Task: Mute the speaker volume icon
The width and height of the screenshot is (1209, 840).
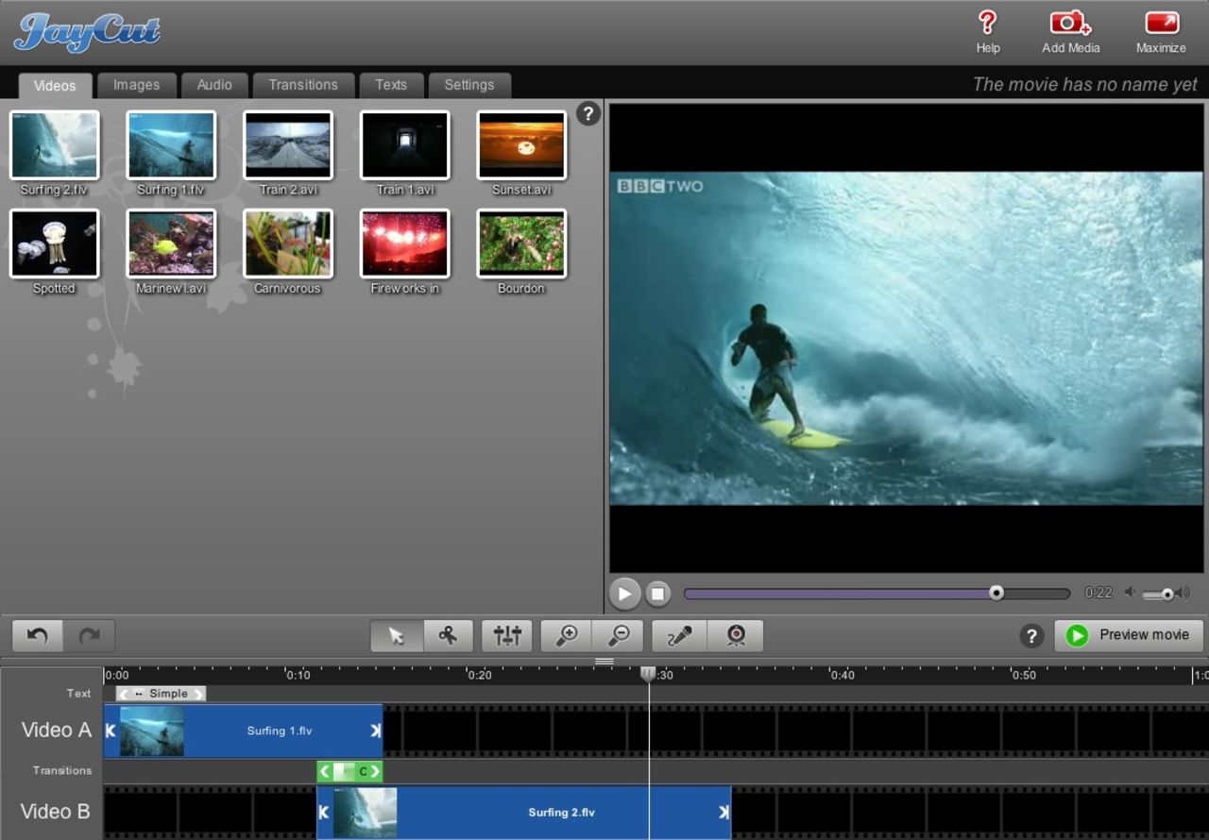Action: tap(1130, 593)
